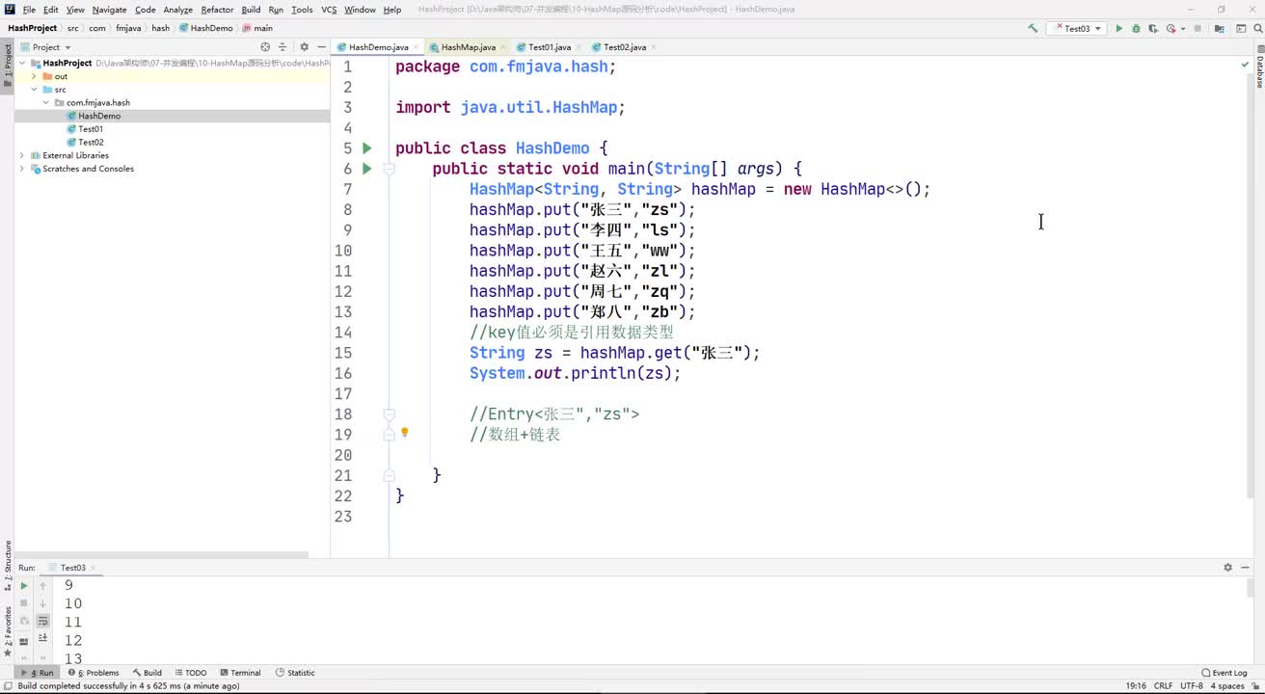Toggle soft-wrap in Run console
Image resolution: width=1265 pixels, height=694 pixels.
pyautogui.click(x=42, y=622)
